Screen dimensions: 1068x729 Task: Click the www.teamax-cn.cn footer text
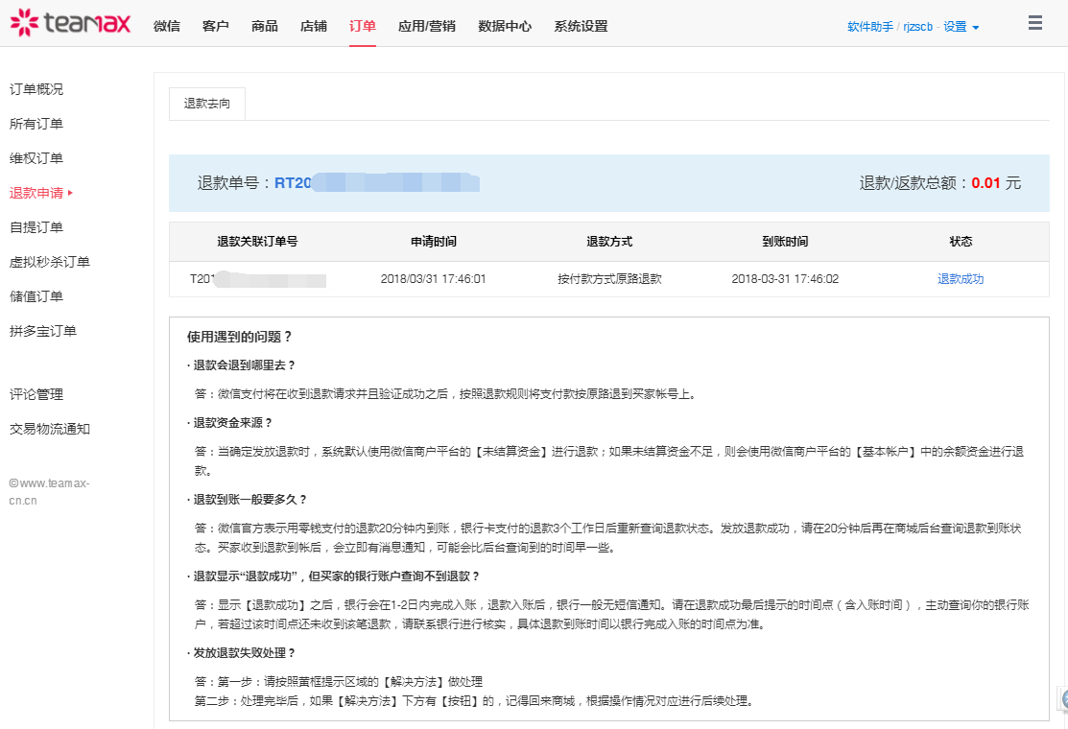coord(49,491)
